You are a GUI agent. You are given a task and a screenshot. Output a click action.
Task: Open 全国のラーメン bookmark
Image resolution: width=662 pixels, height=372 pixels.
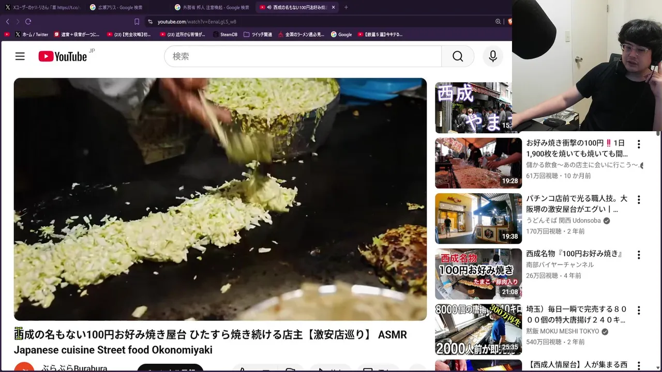tap(301, 35)
